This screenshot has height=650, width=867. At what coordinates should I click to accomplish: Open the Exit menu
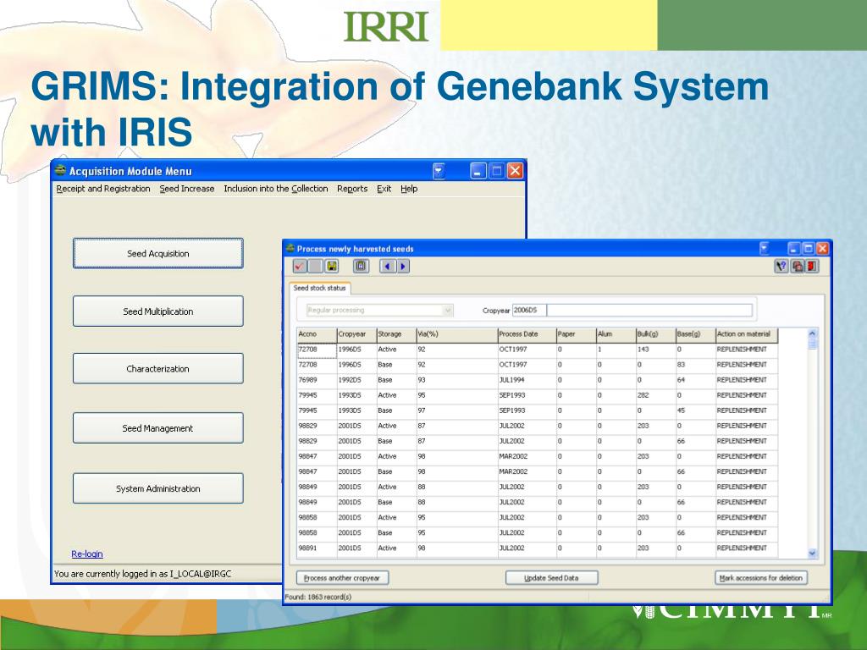coord(384,189)
